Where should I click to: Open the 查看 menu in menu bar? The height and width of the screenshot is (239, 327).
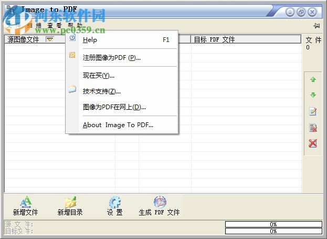[55, 25]
